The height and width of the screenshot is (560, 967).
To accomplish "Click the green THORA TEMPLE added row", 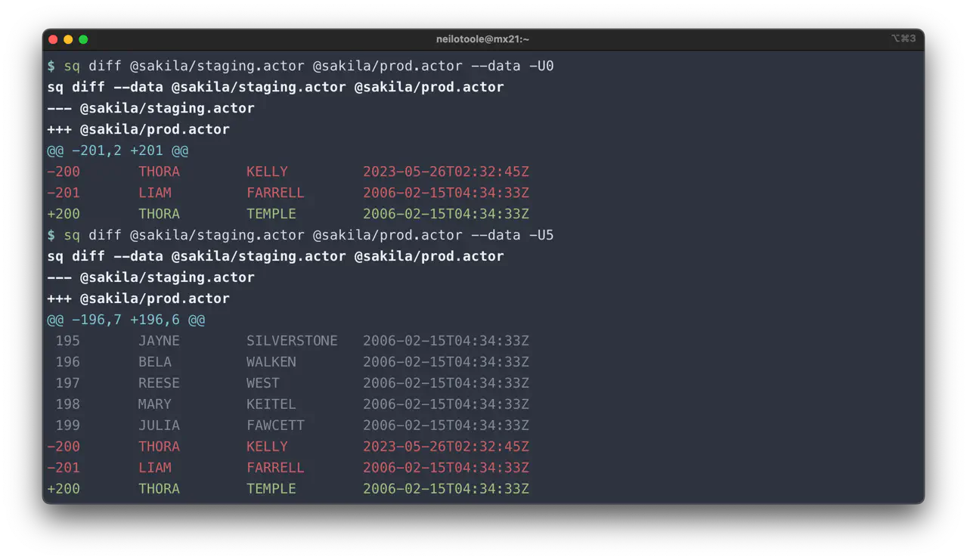I will (287, 214).
